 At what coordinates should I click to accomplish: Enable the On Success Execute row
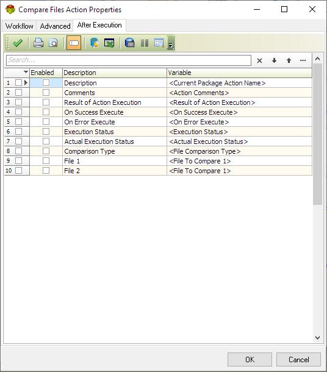46,112
